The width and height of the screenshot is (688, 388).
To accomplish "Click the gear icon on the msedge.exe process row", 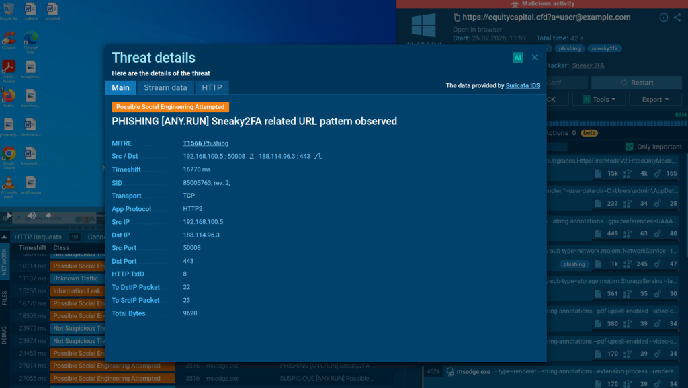I will (450, 372).
